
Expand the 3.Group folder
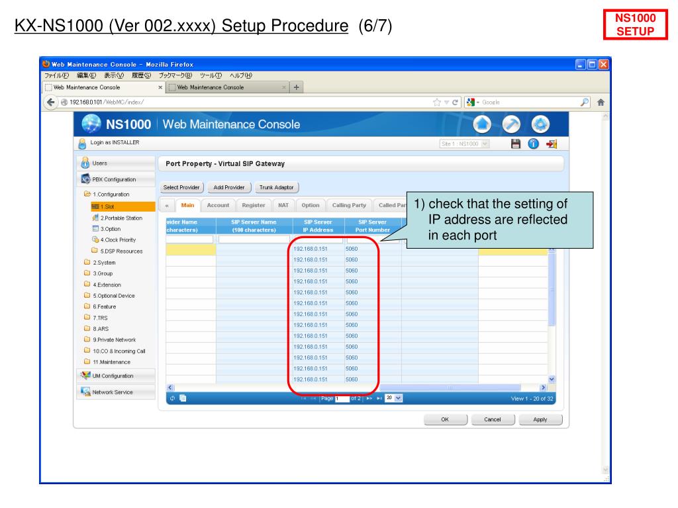pos(87,273)
